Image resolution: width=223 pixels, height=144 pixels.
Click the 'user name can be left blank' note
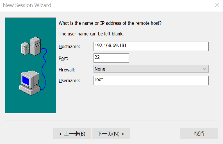coord(91,34)
